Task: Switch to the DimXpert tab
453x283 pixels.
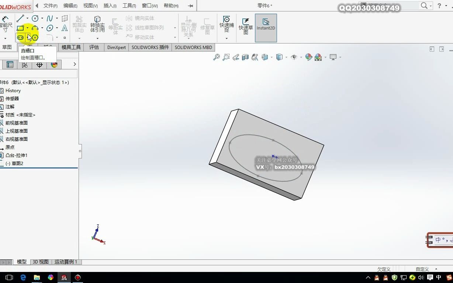Action: pos(116,47)
